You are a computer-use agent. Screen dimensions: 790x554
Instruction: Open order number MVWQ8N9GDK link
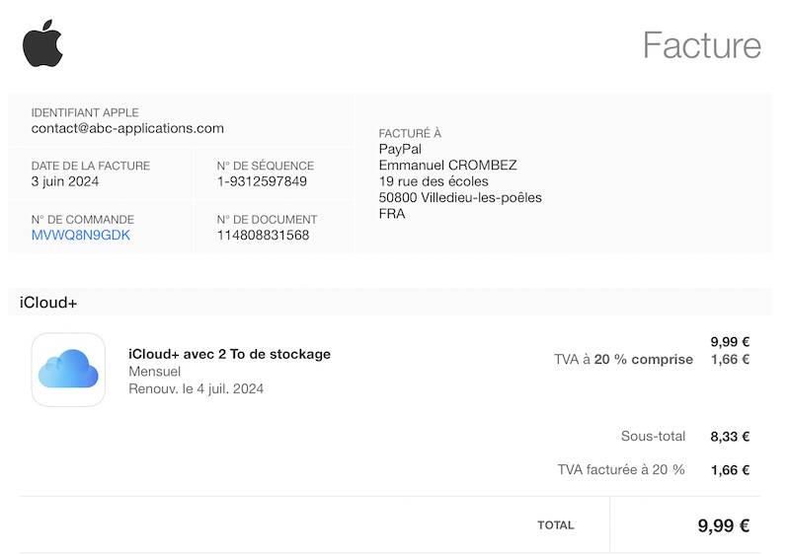(x=81, y=236)
